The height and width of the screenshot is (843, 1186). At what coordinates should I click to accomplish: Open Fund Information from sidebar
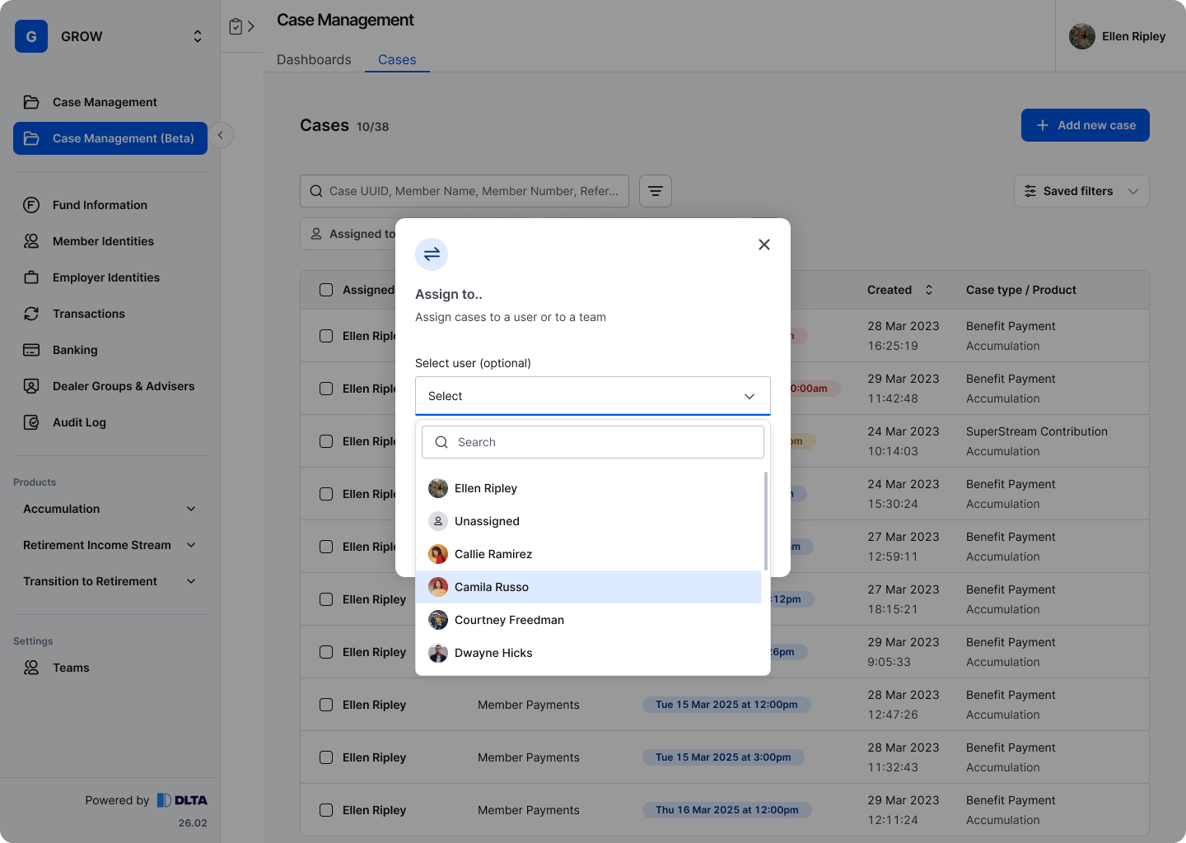(100, 205)
